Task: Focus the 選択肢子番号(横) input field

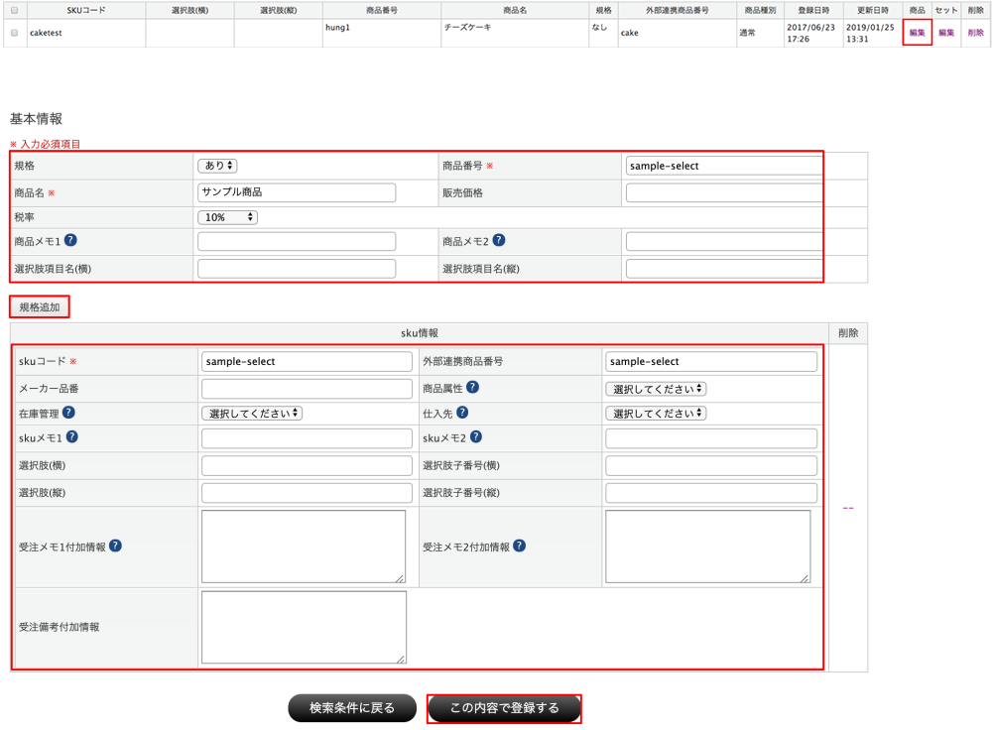Action: (711, 465)
